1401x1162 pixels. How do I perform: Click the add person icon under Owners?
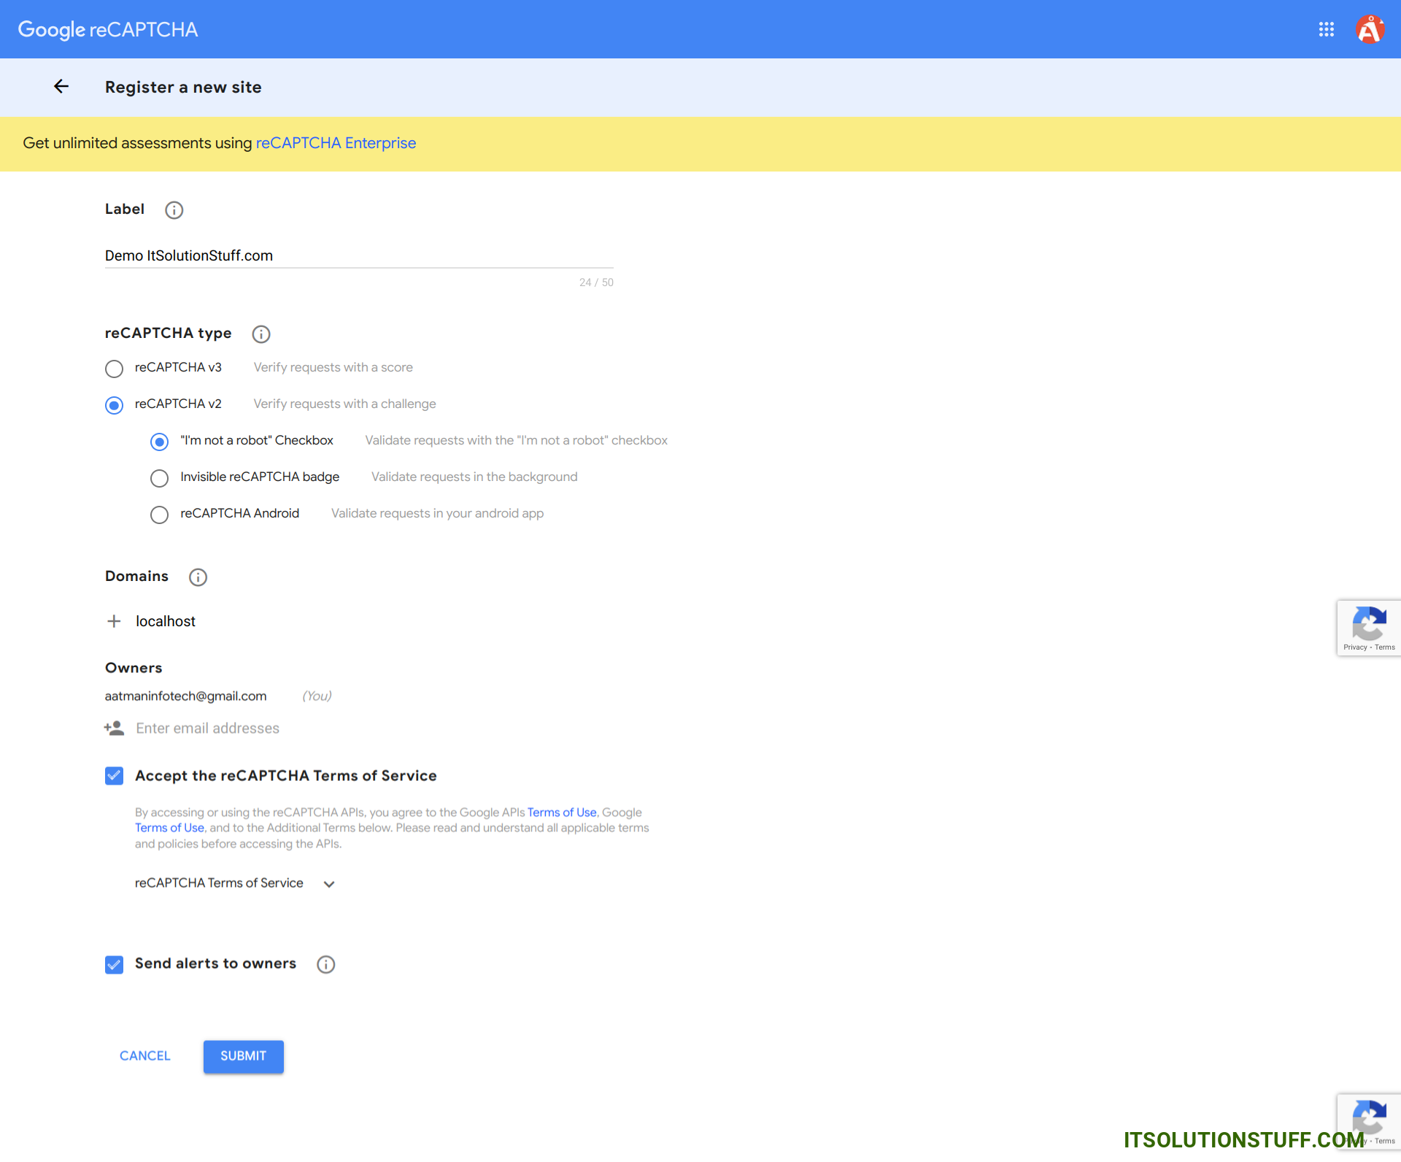pos(114,728)
